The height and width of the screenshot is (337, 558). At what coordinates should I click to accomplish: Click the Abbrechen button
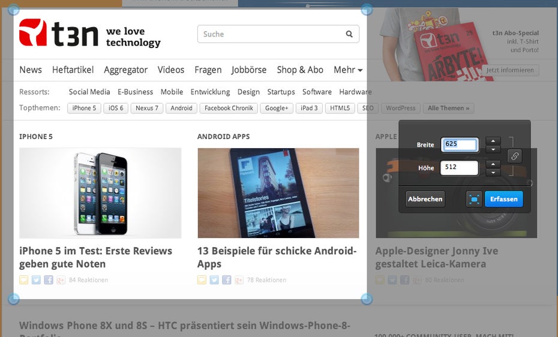click(x=425, y=199)
